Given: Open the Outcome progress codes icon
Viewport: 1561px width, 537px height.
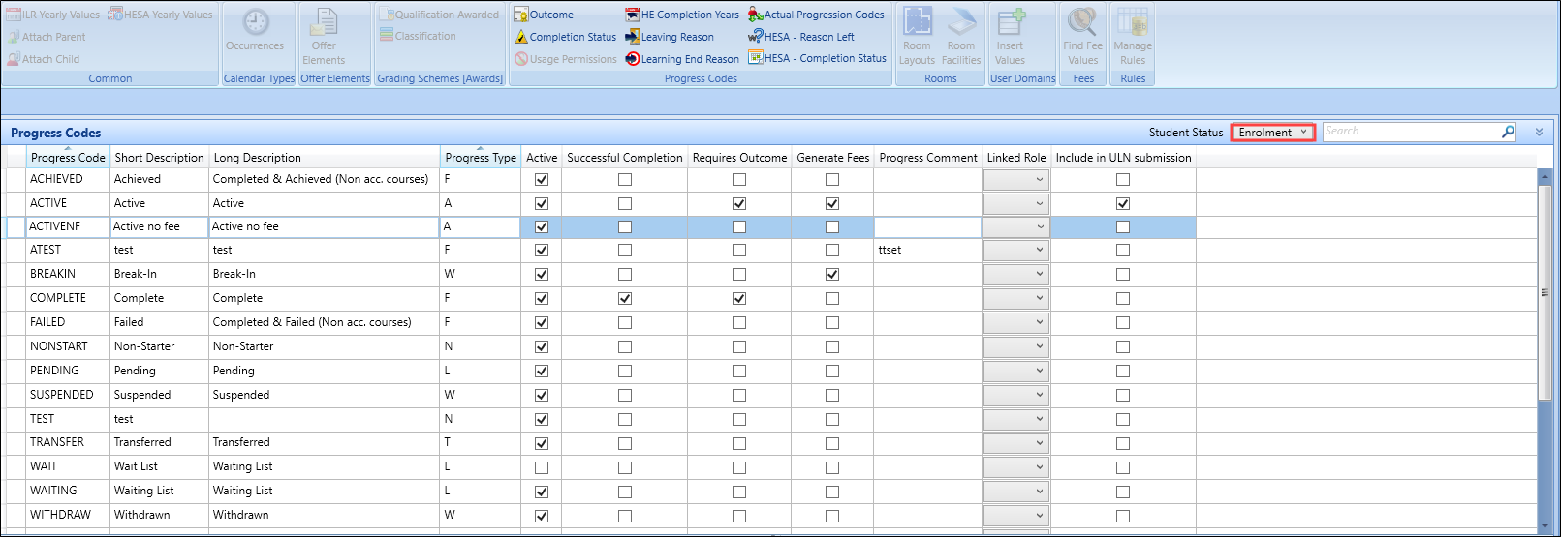Looking at the screenshot, I should coord(521,15).
